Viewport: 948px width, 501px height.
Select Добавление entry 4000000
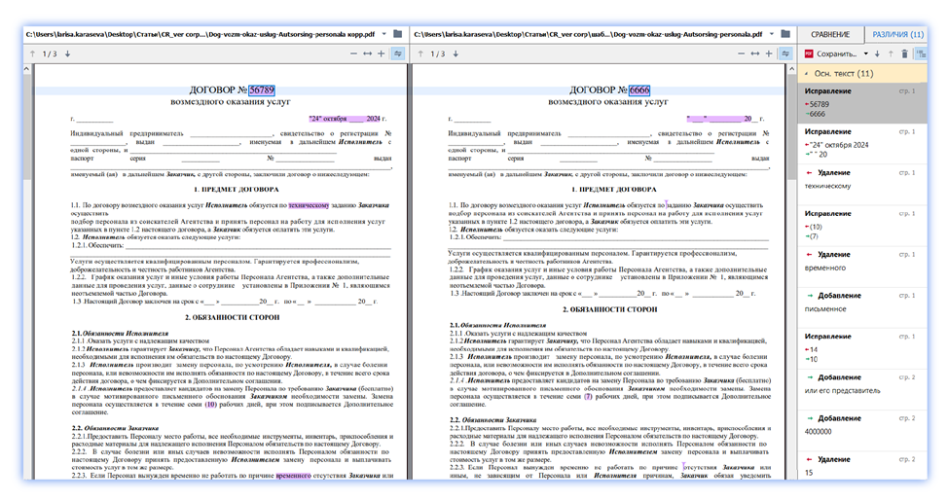tap(862, 430)
